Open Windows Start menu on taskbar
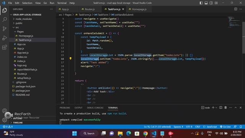The height and width of the screenshot is (138, 245). pos(75,133)
